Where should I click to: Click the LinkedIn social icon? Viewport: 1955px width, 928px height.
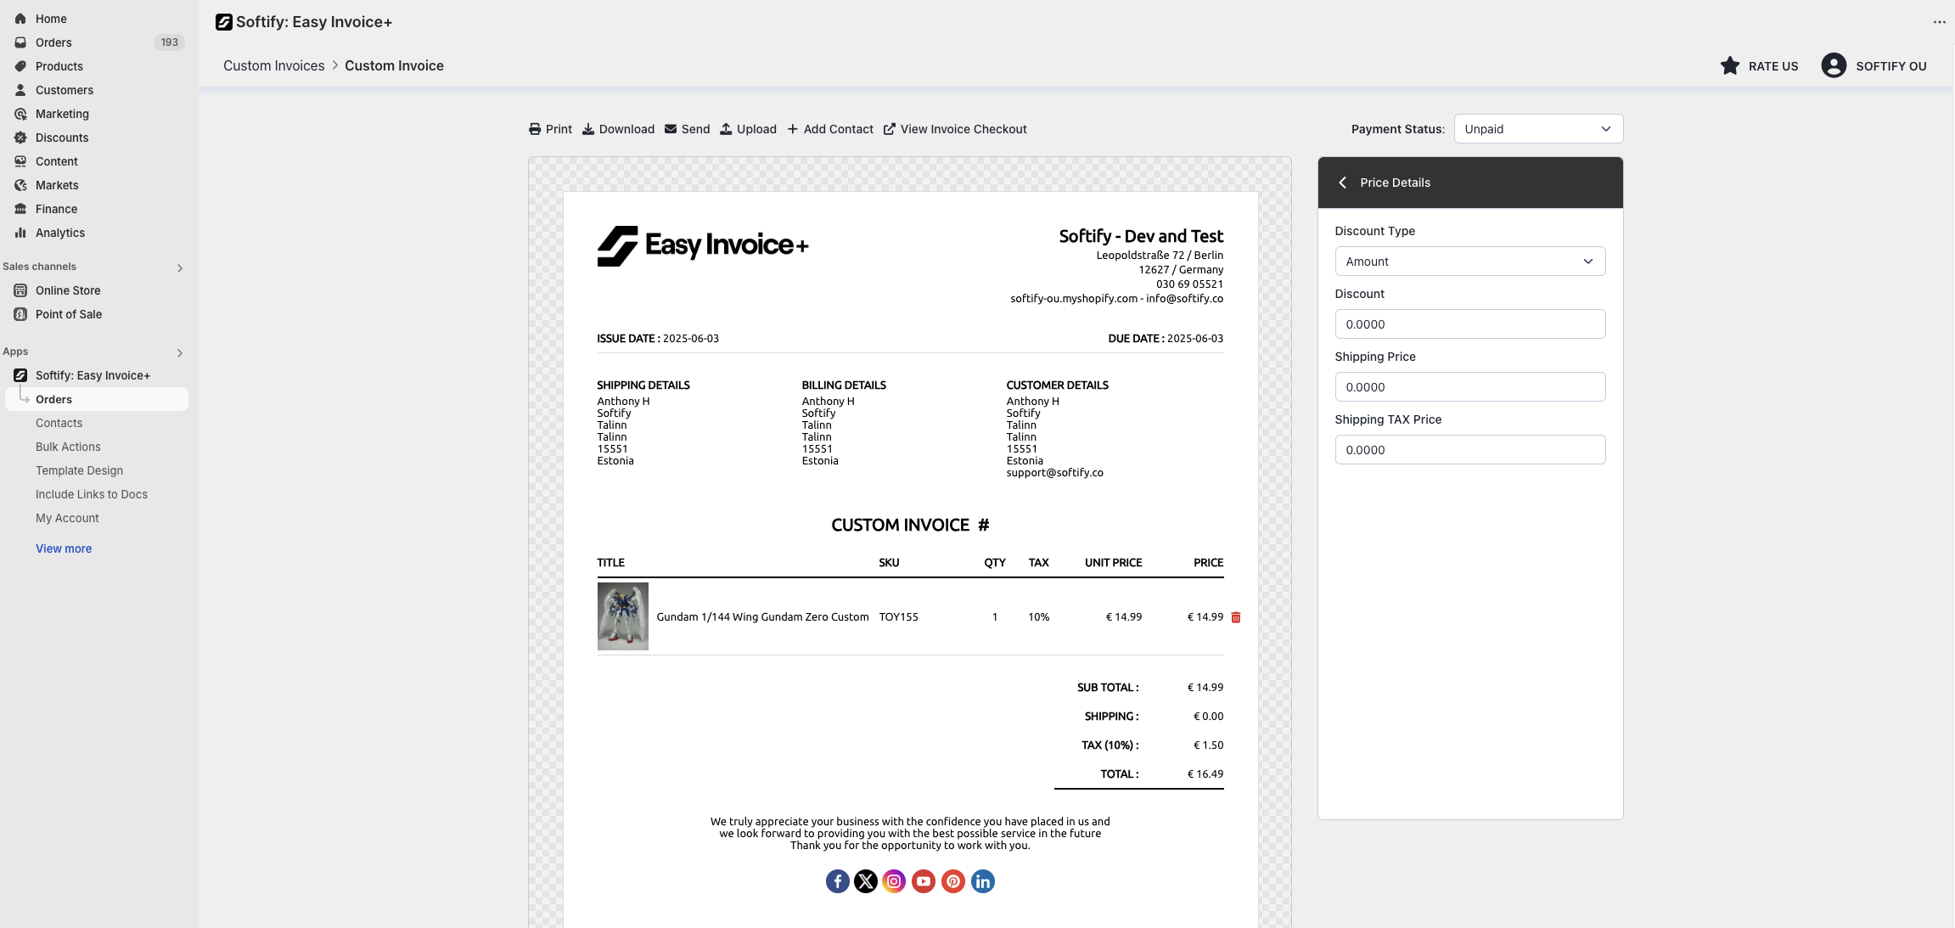[x=982, y=881]
